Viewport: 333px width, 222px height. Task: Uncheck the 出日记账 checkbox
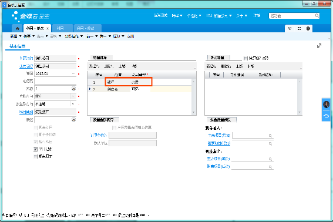35,149
